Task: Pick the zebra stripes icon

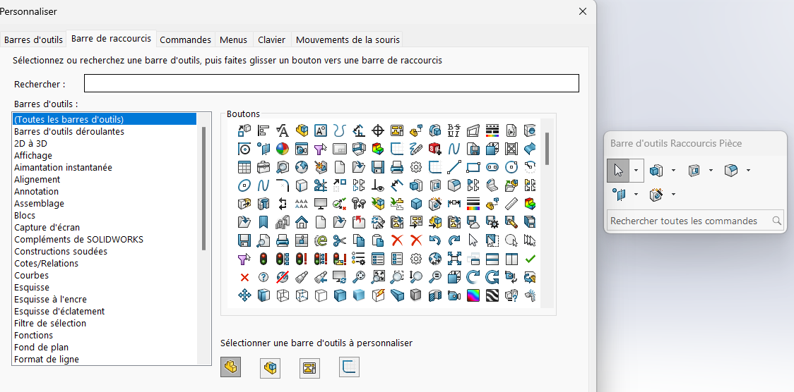Action: (x=492, y=295)
